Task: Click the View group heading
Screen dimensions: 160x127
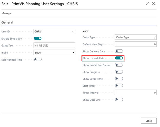Action: [85, 31]
